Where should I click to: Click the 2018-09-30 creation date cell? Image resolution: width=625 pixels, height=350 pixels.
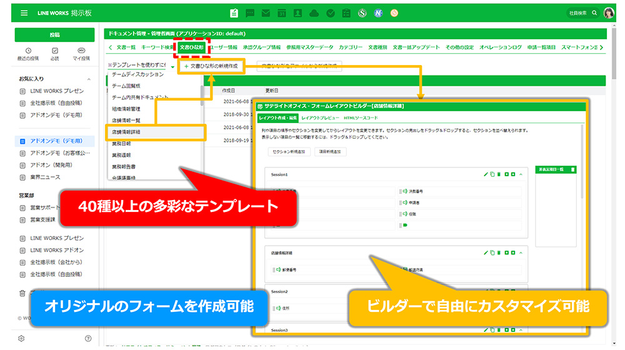(x=236, y=114)
